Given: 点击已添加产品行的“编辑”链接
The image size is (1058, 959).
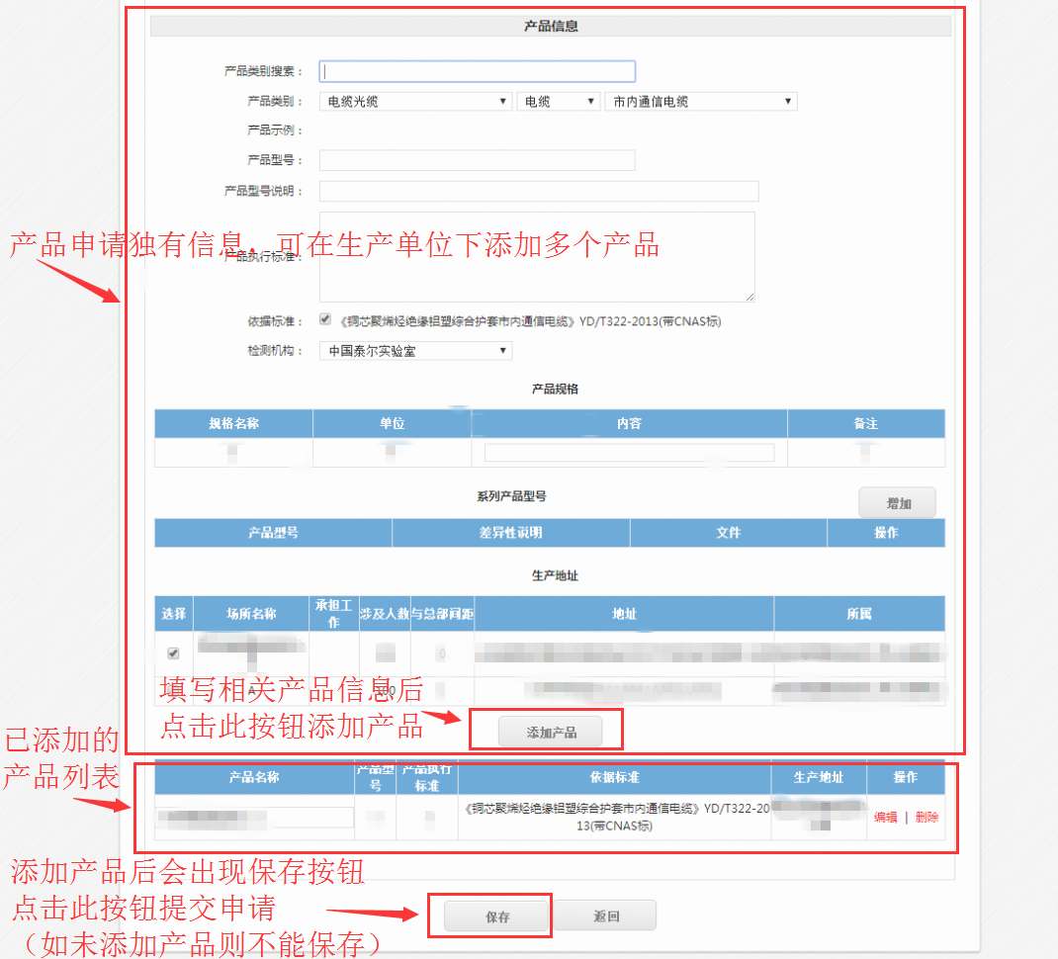Looking at the screenshot, I should [x=885, y=818].
